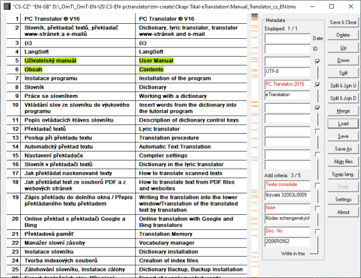The image size is (361, 278).
Task: Click the Doc. No. criteria field
Action: [288, 231]
